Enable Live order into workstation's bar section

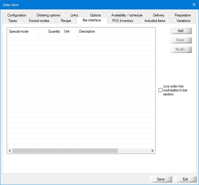161,90
